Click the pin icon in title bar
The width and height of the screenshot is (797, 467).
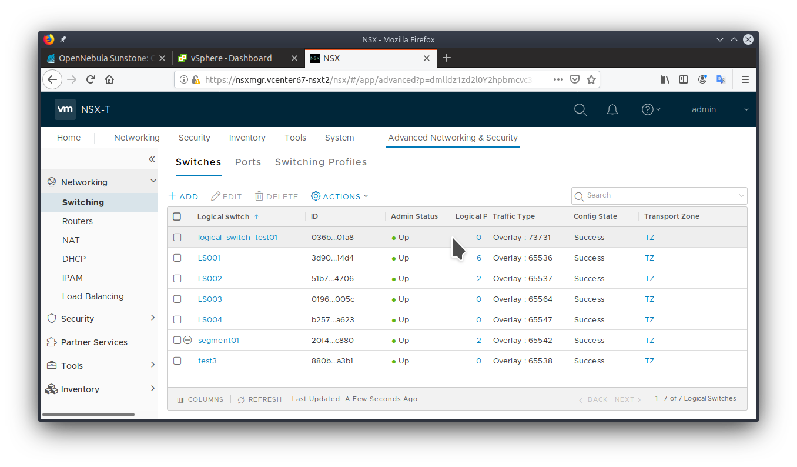pyautogui.click(x=63, y=39)
